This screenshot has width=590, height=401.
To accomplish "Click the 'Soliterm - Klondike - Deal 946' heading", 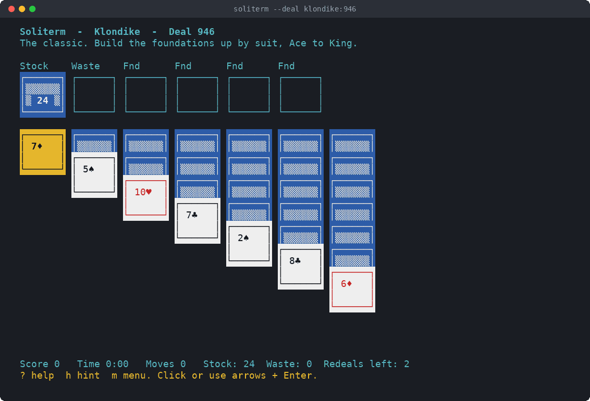I will coord(117,32).
